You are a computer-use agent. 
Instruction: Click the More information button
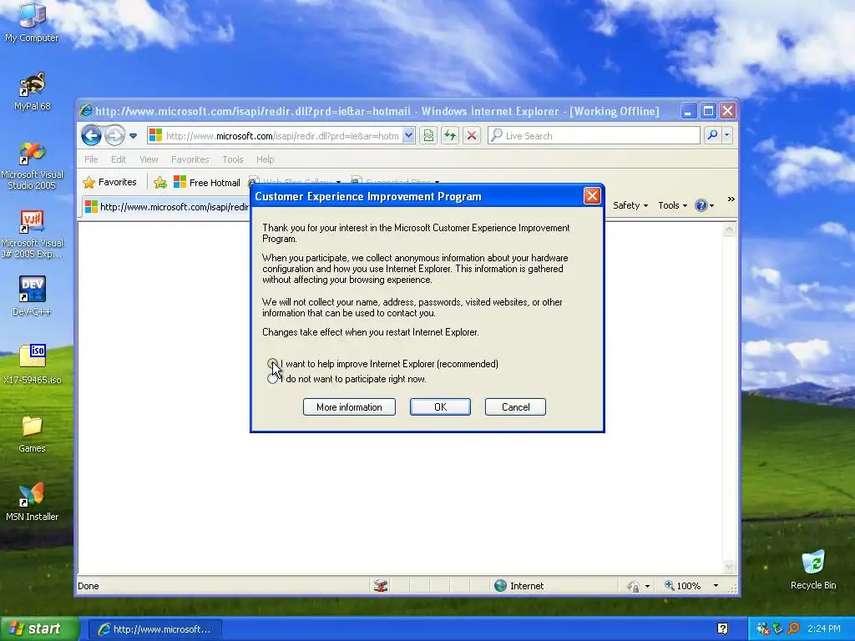point(349,407)
